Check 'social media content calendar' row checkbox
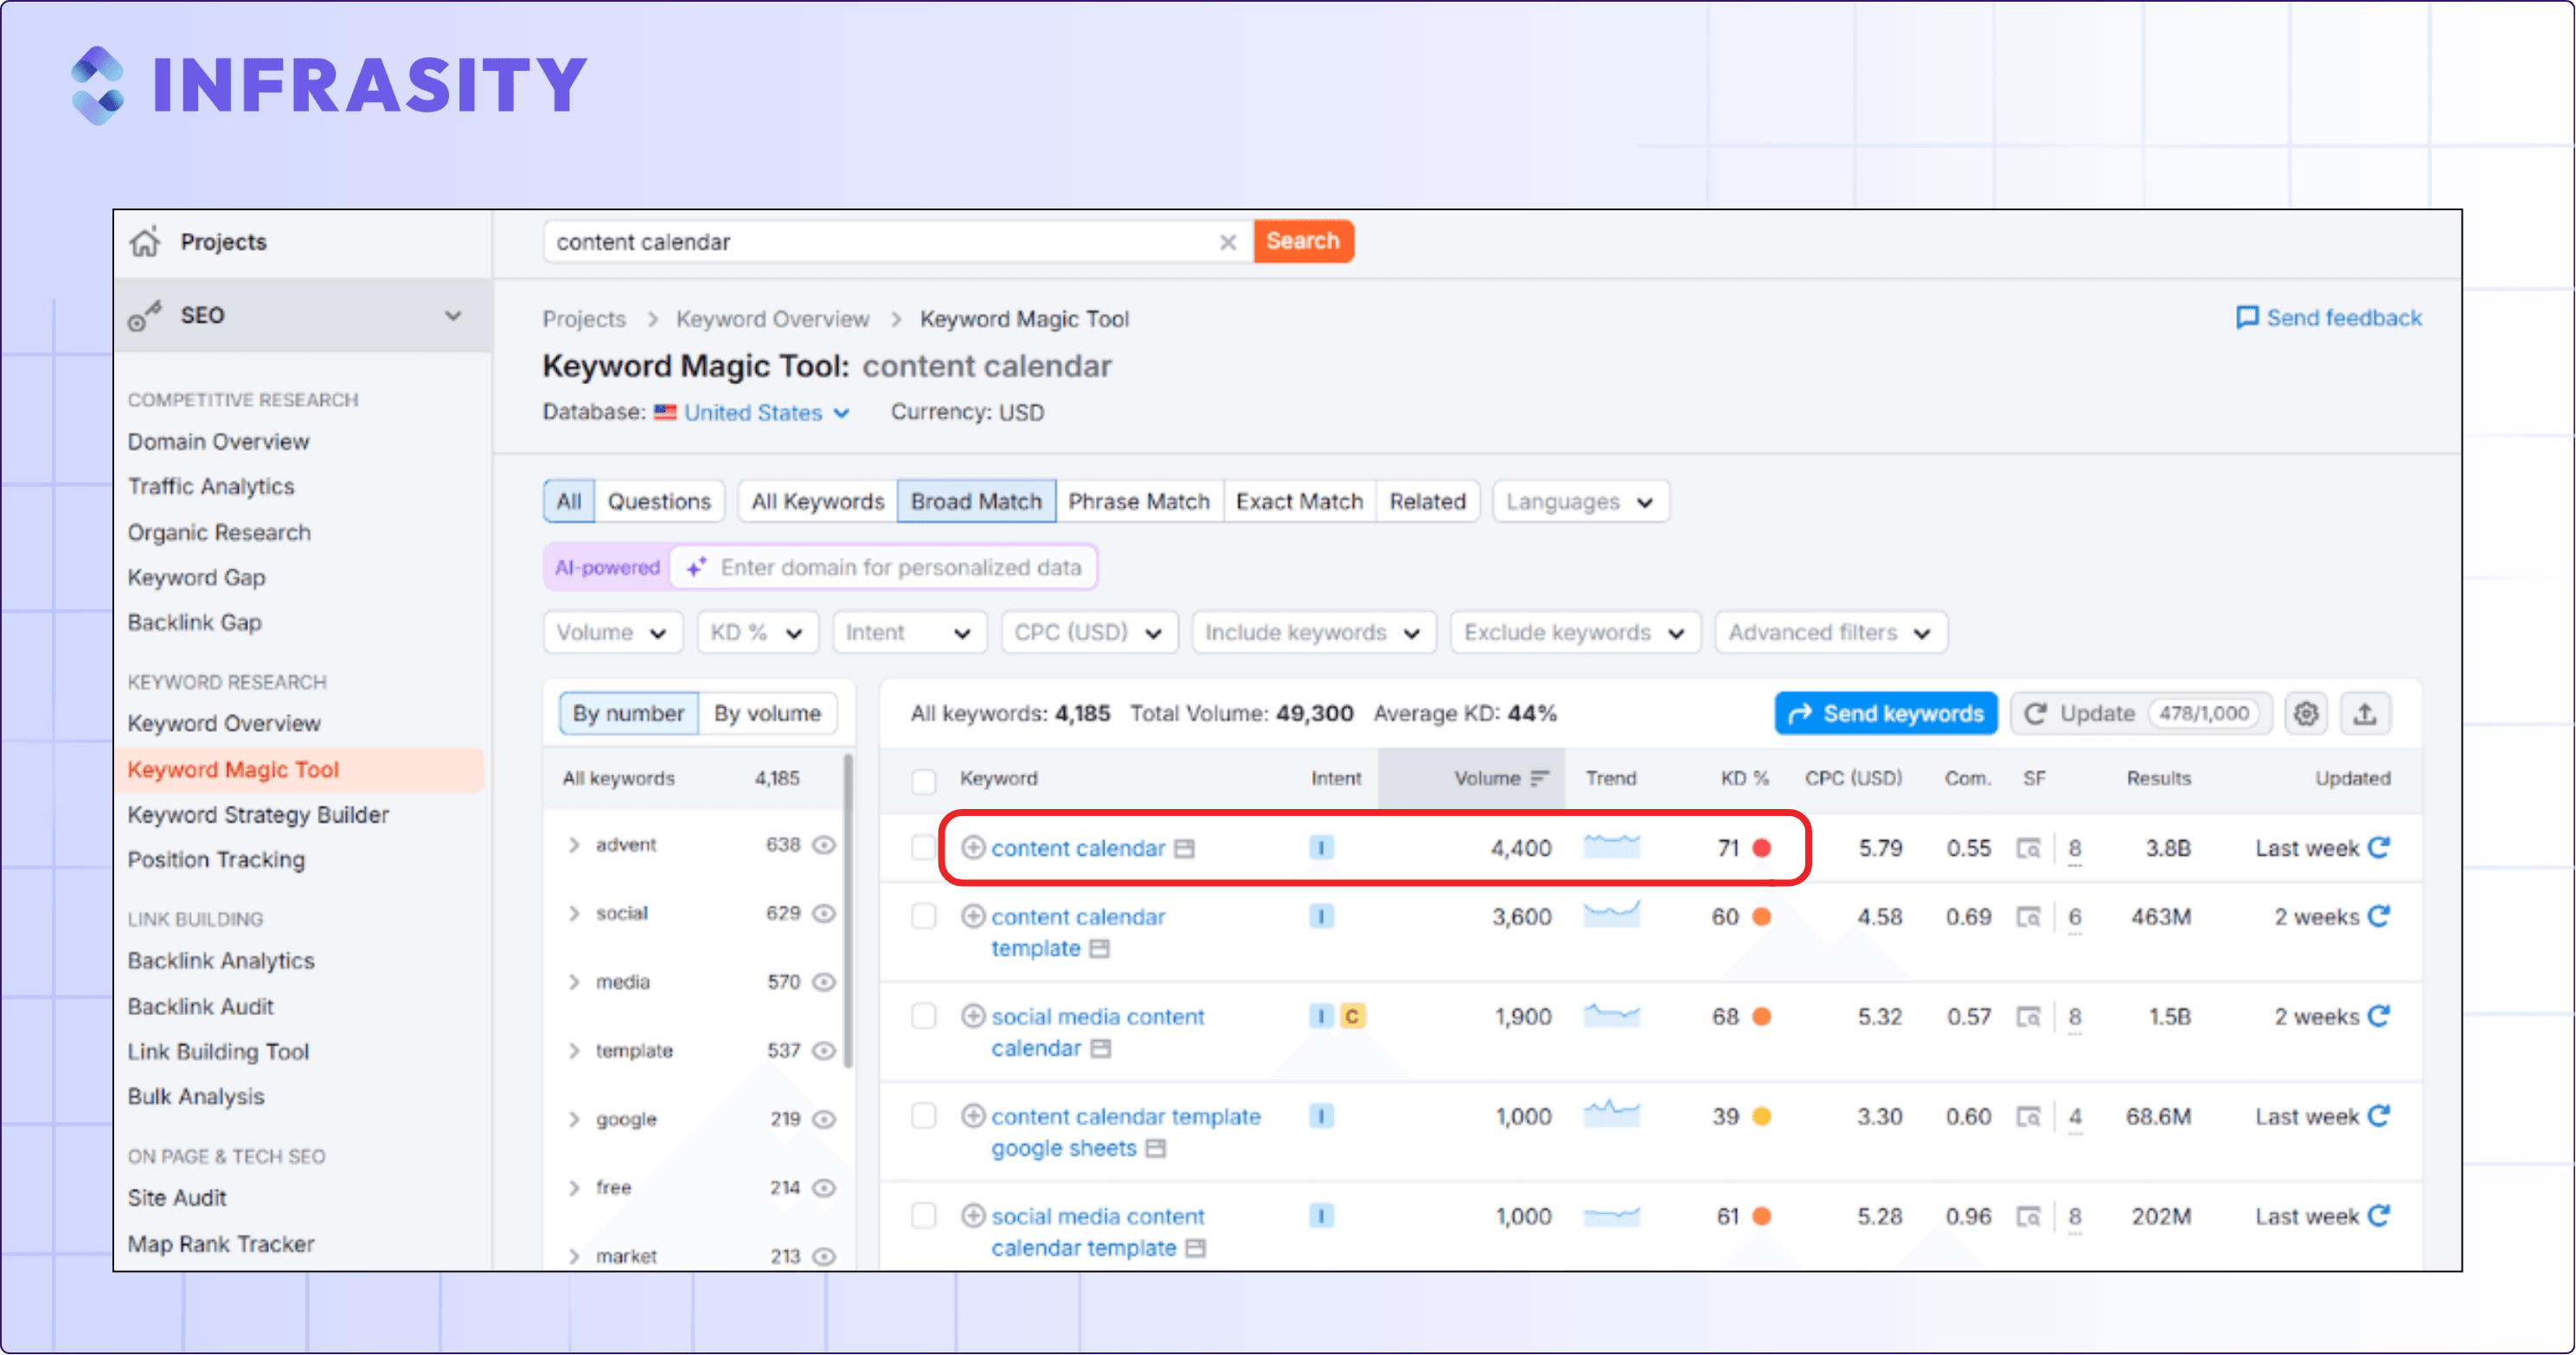2576x1355 pixels. (x=924, y=1016)
